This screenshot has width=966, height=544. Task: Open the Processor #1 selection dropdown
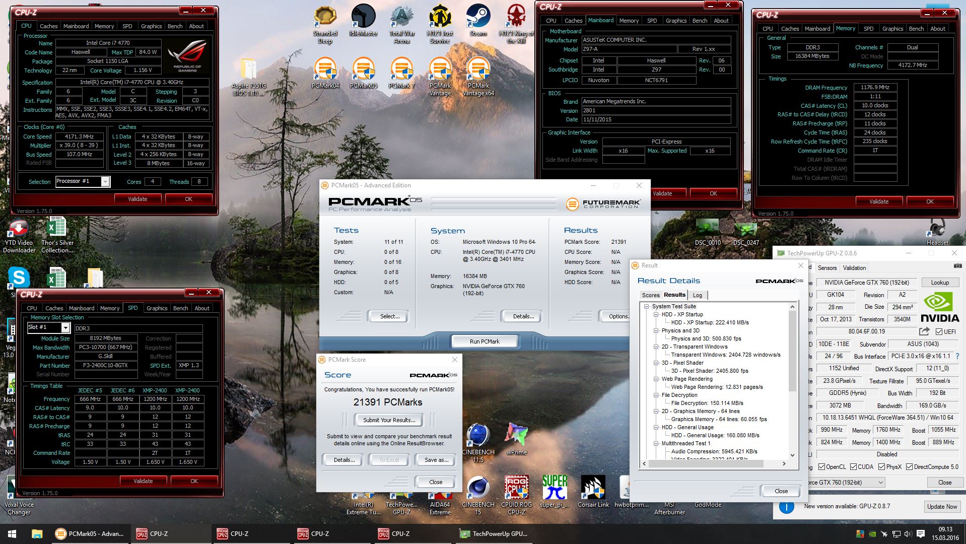(x=105, y=181)
